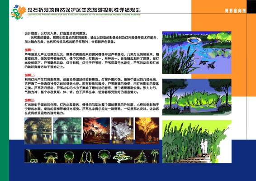This screenshot has width=256, height=181.
Task: Click the conical fir tree lighting figure
Action: click(142, 157)
